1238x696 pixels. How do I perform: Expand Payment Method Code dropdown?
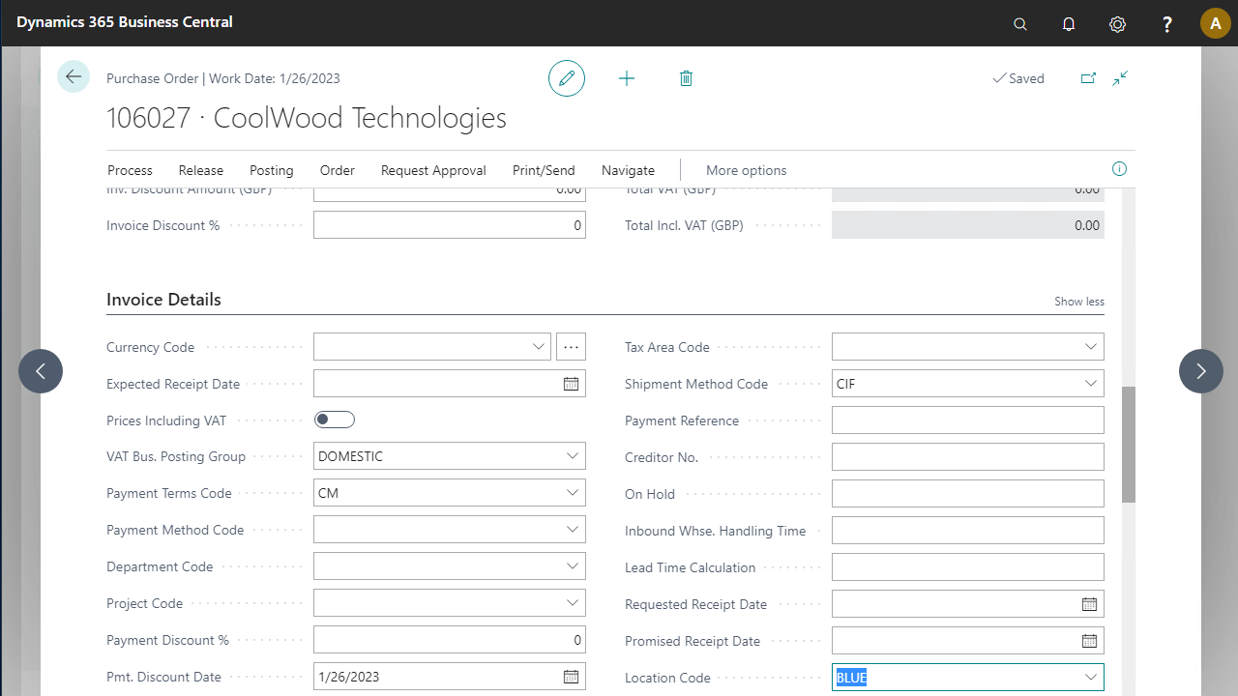(572, 530)
